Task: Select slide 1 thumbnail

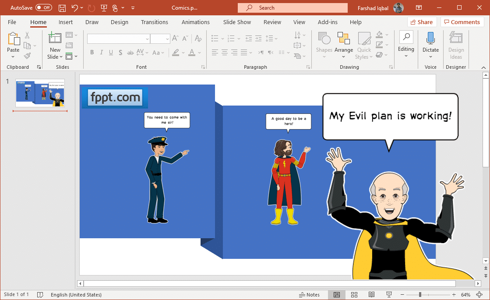Action: pos(40,93)
